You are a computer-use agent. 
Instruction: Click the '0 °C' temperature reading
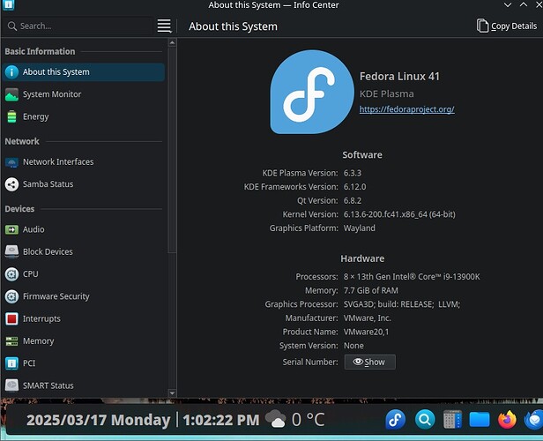tap(309, 420)
